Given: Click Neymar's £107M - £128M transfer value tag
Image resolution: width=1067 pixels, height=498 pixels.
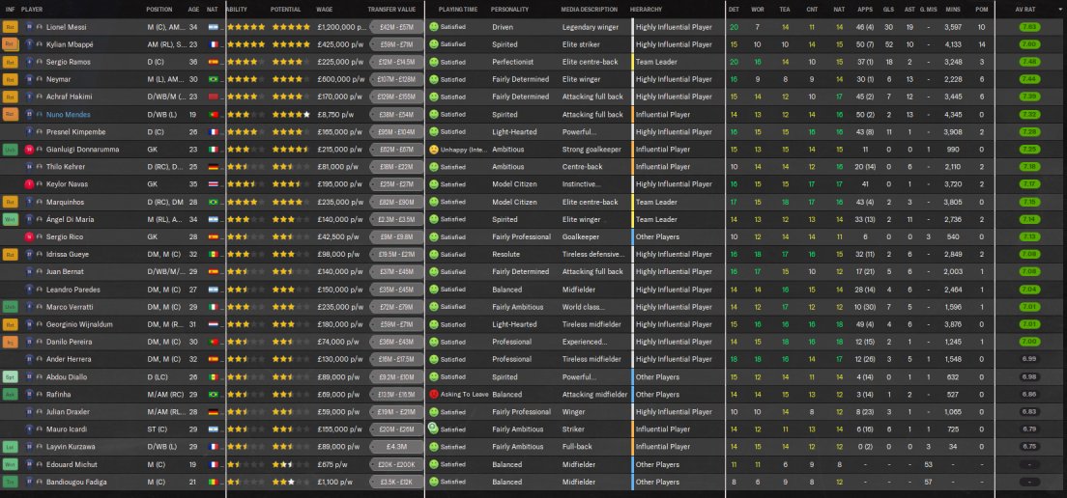Looking at the screenshot, I should (396, 79).
